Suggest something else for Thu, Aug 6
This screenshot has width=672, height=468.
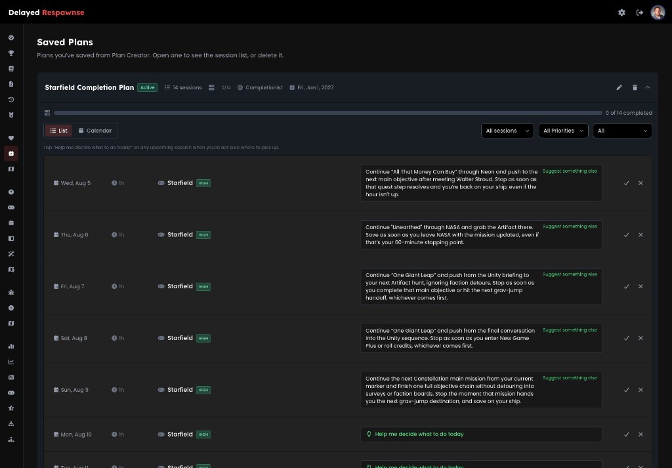[570, 226]
